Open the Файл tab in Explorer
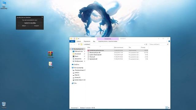 coord(72,41)
